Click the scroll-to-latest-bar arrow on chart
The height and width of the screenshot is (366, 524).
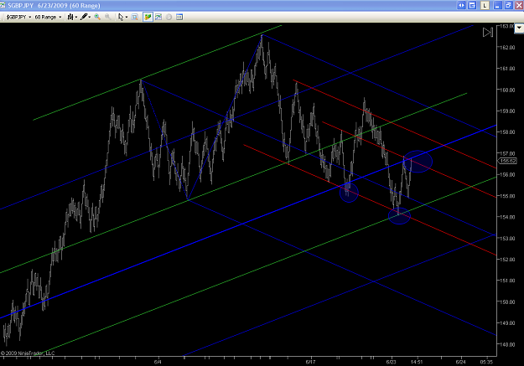tap(488, 32)
